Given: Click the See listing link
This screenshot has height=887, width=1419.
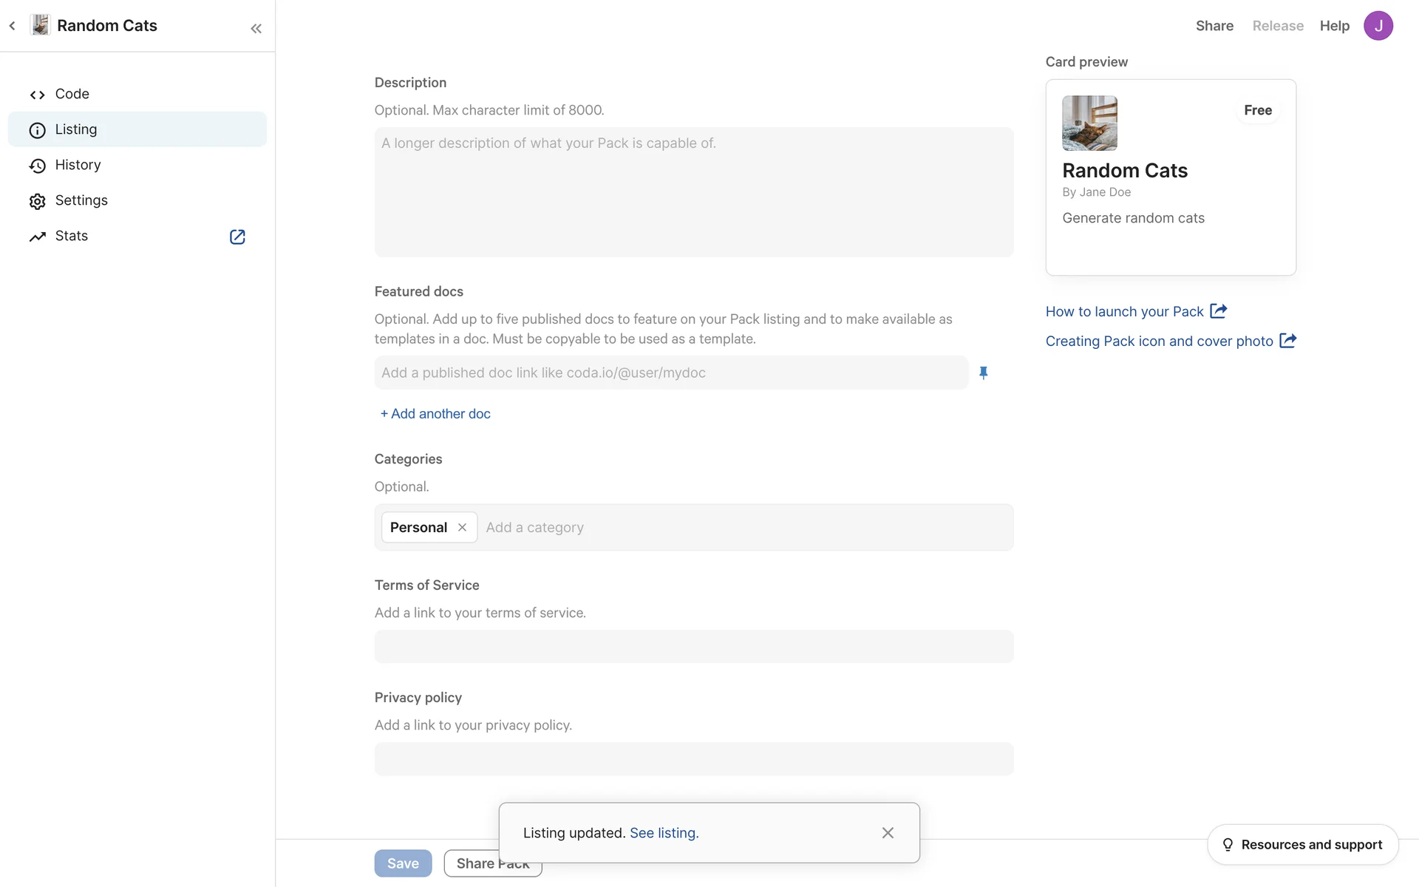Looking at the screenshot, I should (x=664, y=833).
